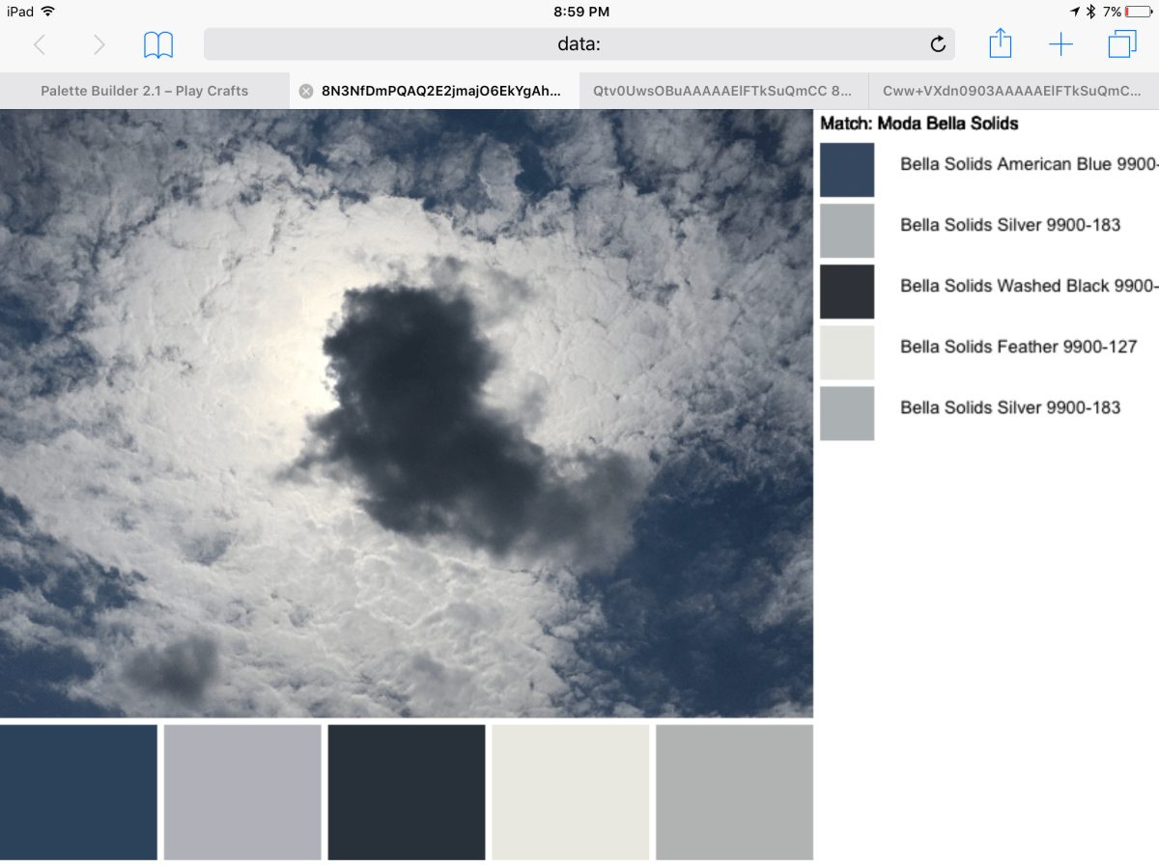1159x868 pixels.
Task: Show all tabs overview icon
Action: [1122, 44]
